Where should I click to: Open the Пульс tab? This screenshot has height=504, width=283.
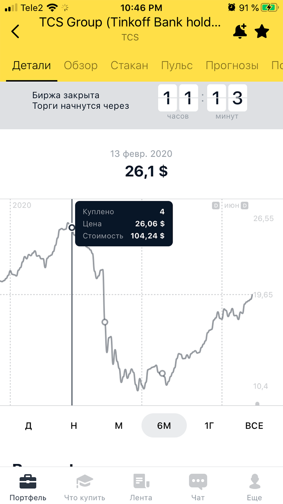tap(177, 65)
